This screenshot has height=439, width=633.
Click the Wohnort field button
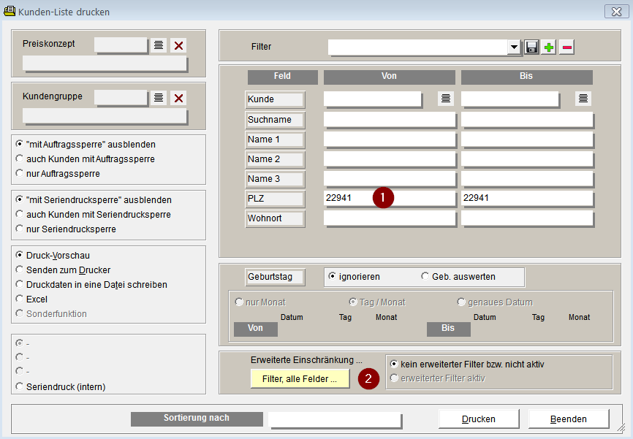(275, 218)
